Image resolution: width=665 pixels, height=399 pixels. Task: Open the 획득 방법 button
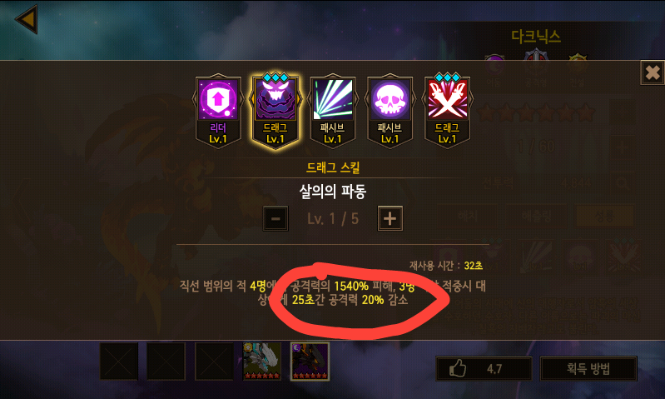(588, 368)
